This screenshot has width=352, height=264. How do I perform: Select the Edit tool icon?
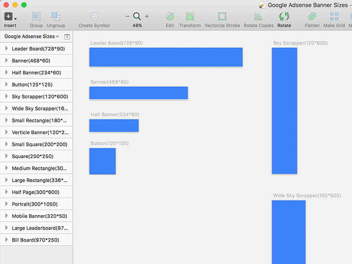pyautogui.click(x=170, y=17)
